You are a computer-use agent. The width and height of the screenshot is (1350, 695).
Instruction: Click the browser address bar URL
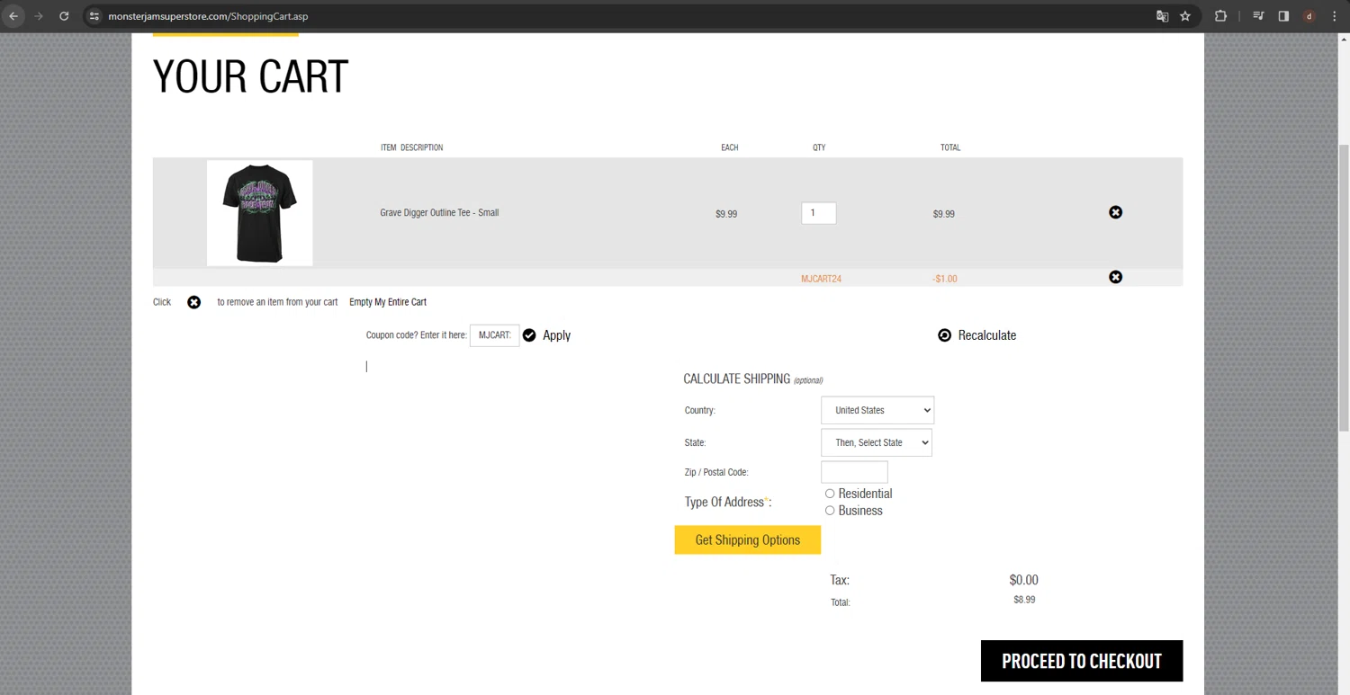click(x=208, y=16)
